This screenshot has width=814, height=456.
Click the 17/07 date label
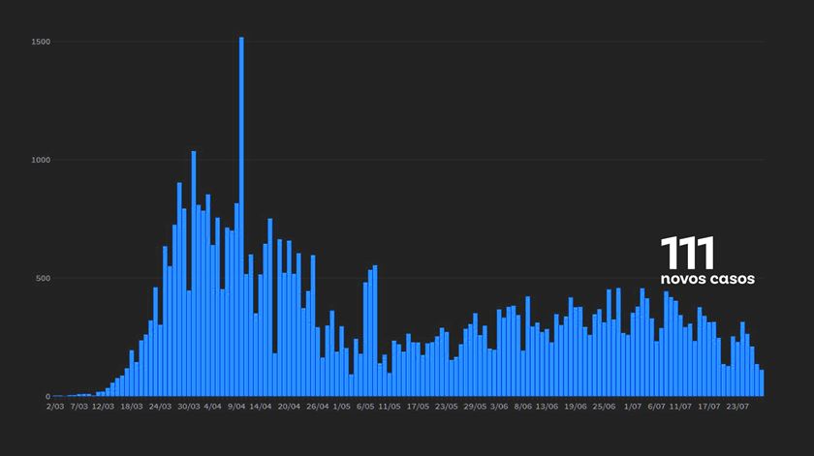[708, 407]
